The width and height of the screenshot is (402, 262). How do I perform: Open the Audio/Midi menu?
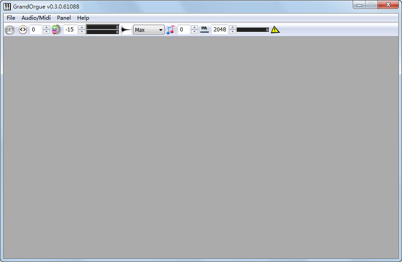tap(36, 17)
